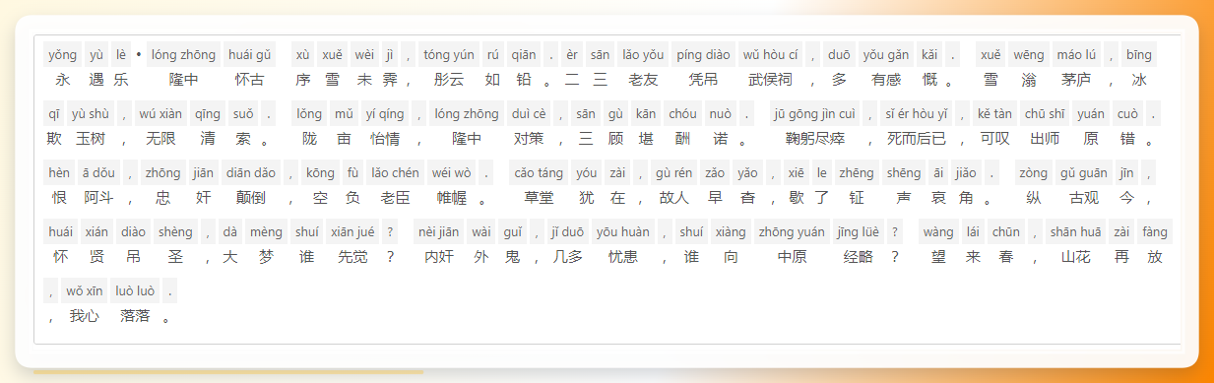This screenshot has height=383, width=1214.
Task: Select pinyin label "xián"
Action: click(97, 232)
